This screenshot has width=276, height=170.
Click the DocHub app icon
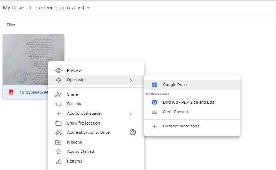[154, 103]
